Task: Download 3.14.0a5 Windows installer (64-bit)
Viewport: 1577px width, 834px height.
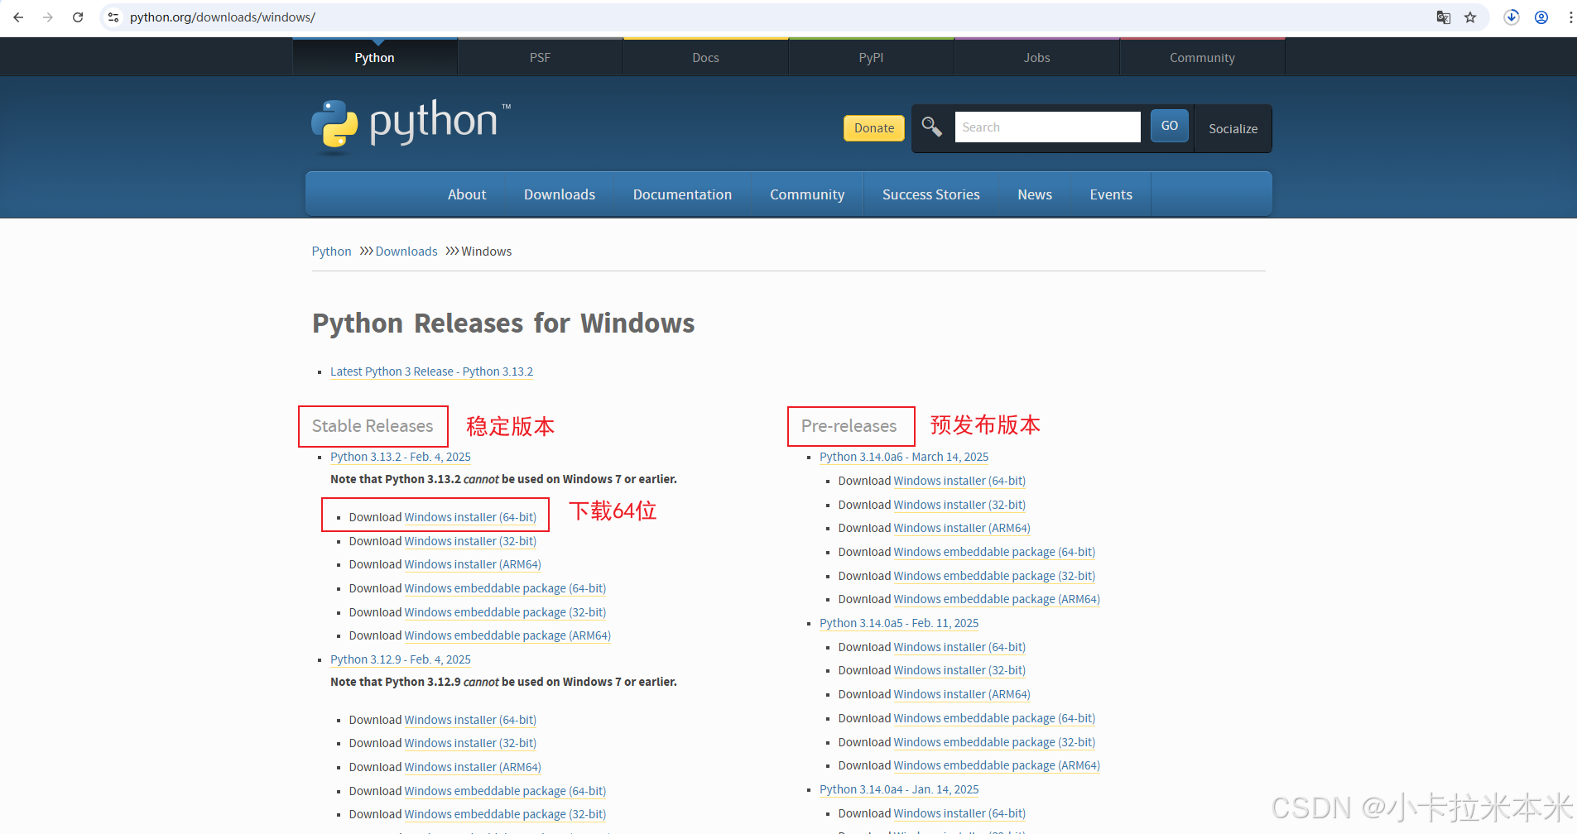Action: 959,647
